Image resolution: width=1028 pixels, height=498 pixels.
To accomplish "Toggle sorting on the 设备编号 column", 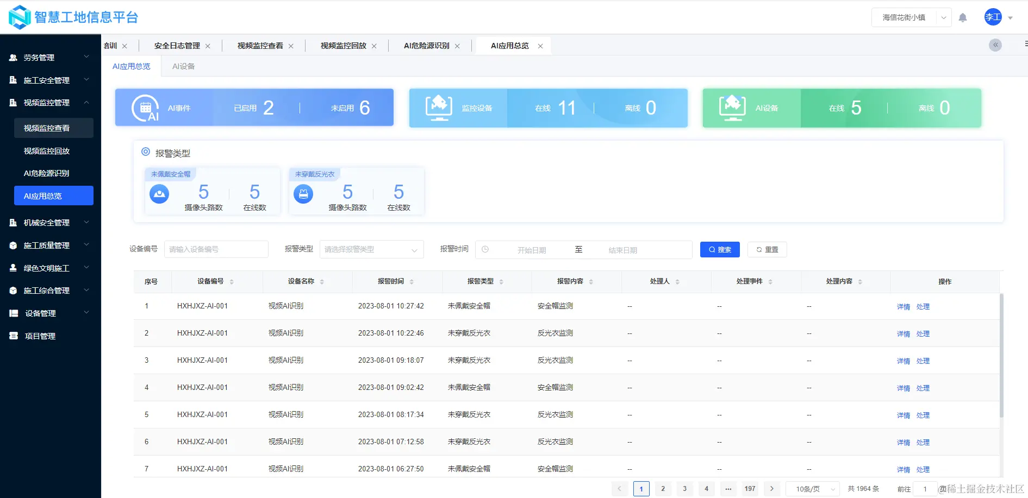I will (232, 281).
